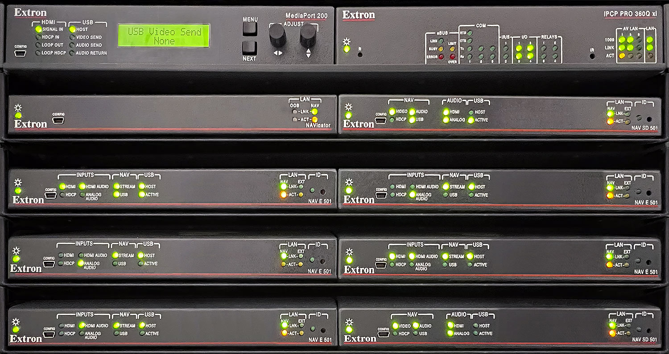The image size is (669, 354).
Task: Click the IPCP PRO 360Q xi power LED
Action: [x=347, y=49]
